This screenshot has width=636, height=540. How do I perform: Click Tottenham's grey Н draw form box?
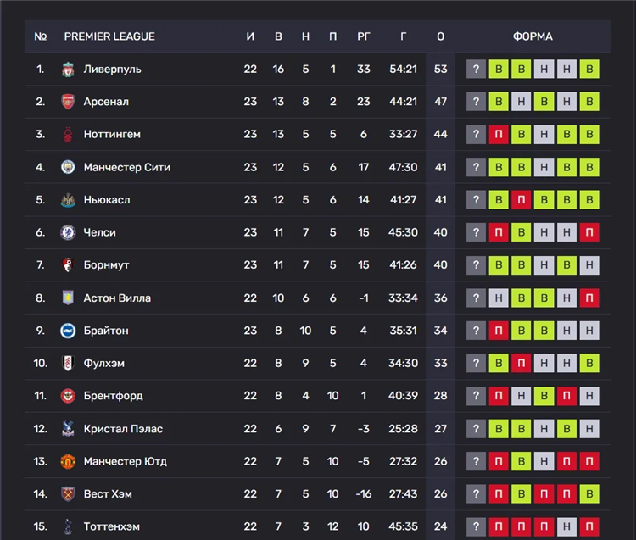pyautogui.click(x=567, y=526)
